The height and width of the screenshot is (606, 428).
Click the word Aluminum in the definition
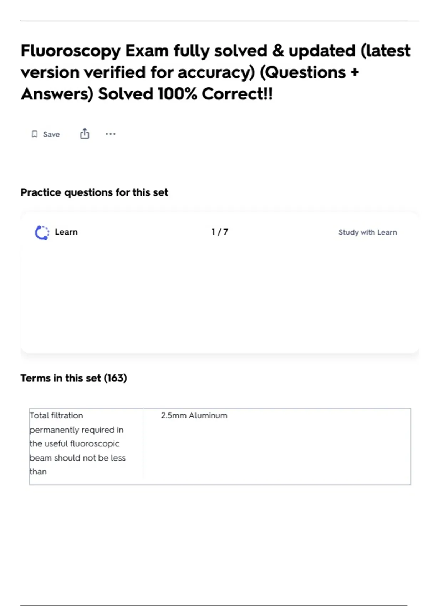[208, 416]
